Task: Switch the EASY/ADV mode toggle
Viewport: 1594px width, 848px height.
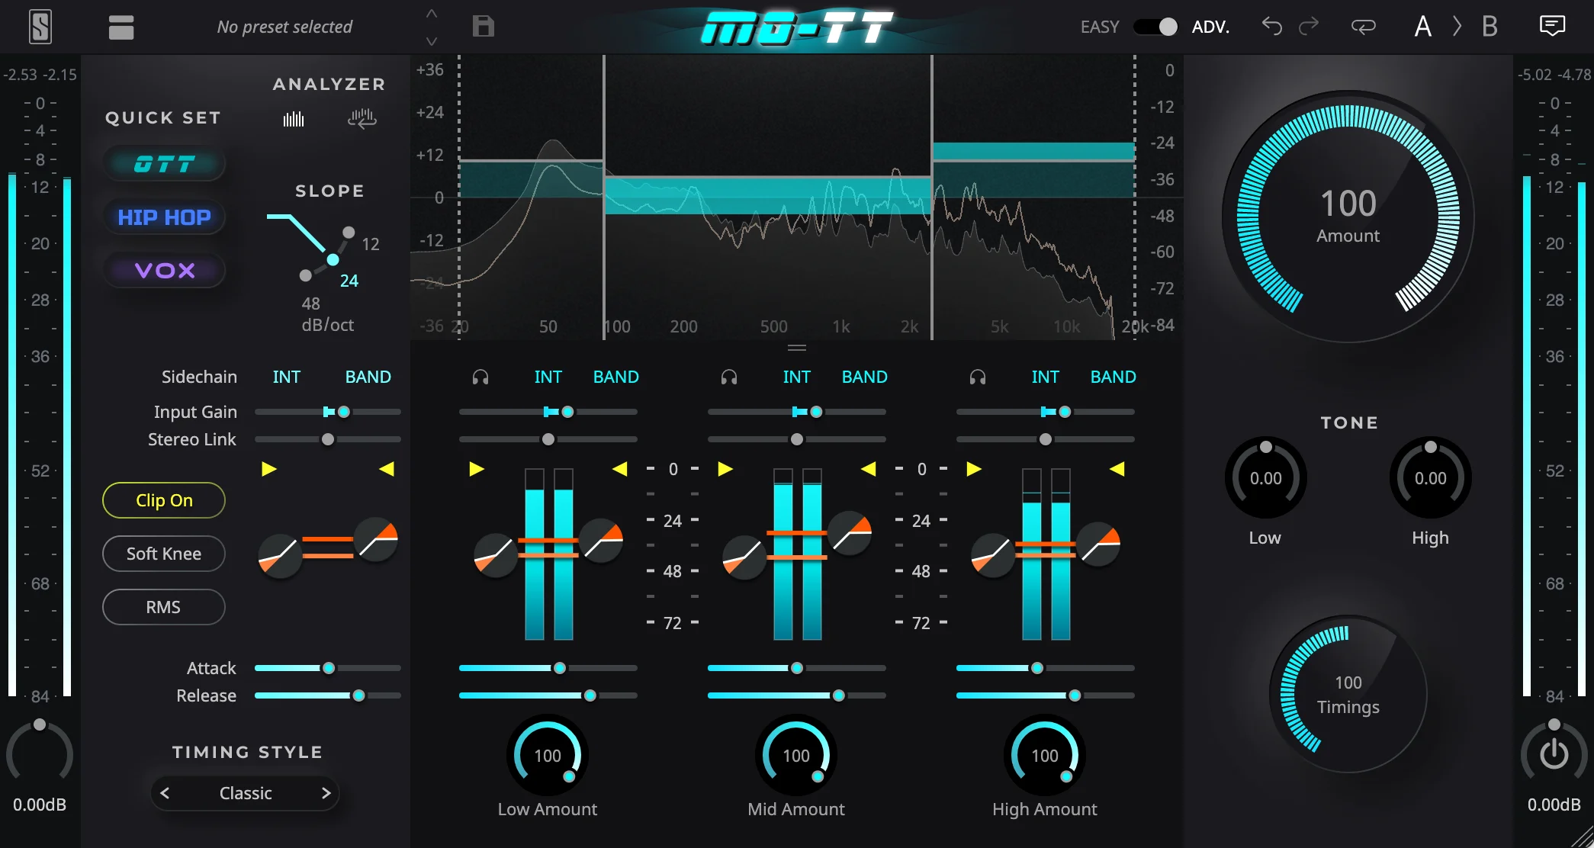Action: [1155, 26]
